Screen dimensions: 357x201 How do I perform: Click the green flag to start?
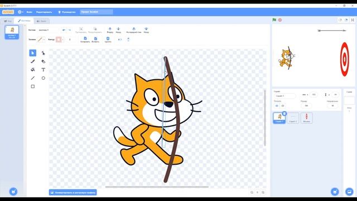274,20
